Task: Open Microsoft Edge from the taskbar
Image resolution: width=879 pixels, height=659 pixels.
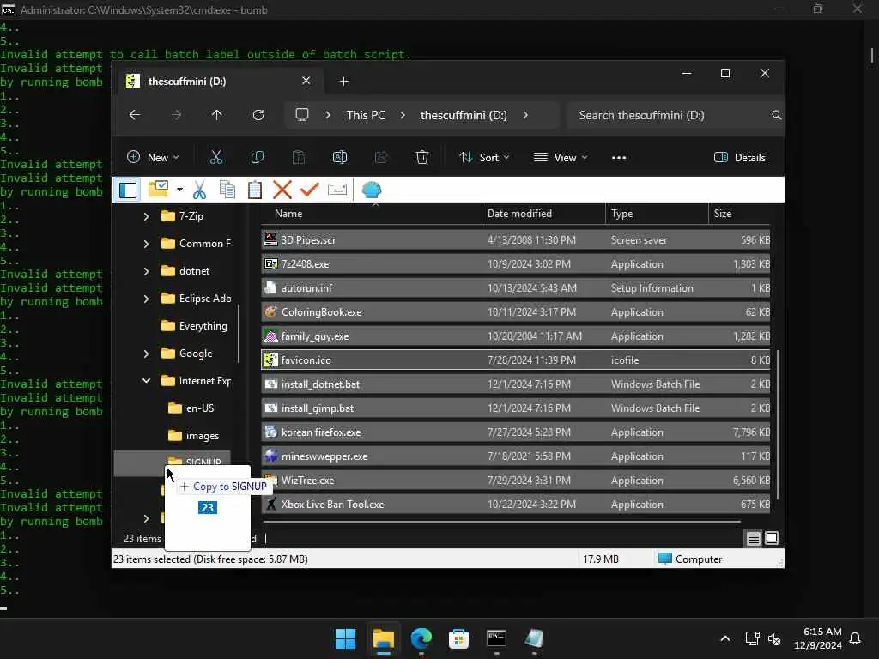Action: [x=421, y=638]
